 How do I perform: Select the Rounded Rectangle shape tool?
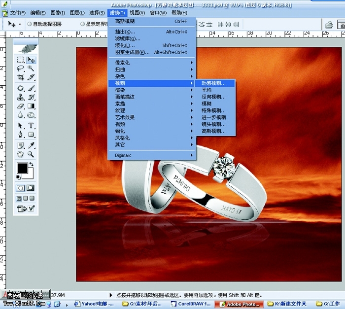(x=31, y=134)
